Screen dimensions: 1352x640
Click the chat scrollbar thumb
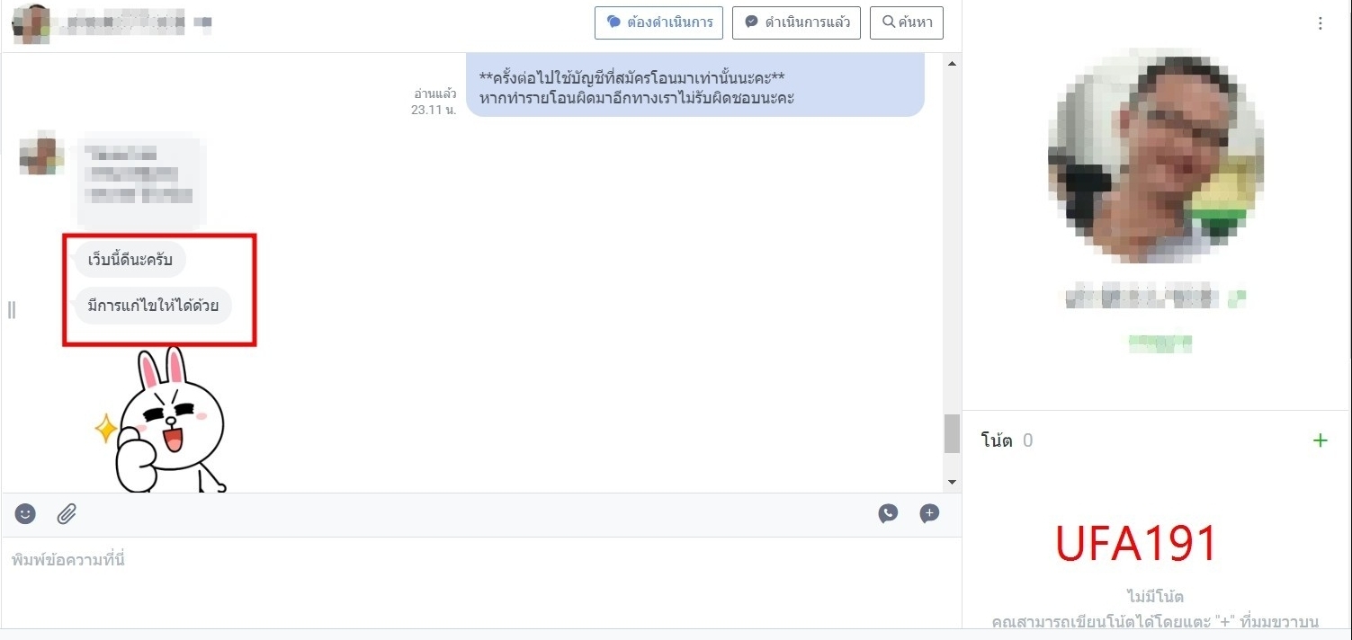click(x=952, y=433)
